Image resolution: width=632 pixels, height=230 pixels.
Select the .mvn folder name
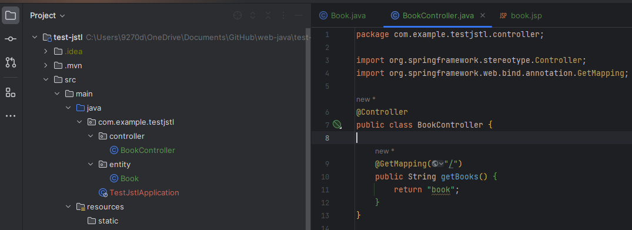point(73,66)
